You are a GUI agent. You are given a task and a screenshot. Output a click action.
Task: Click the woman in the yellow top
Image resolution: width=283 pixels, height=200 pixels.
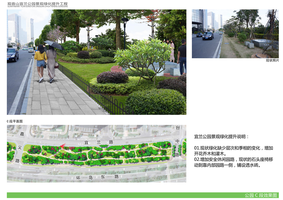pyautogui.click(x=41, y=63)
